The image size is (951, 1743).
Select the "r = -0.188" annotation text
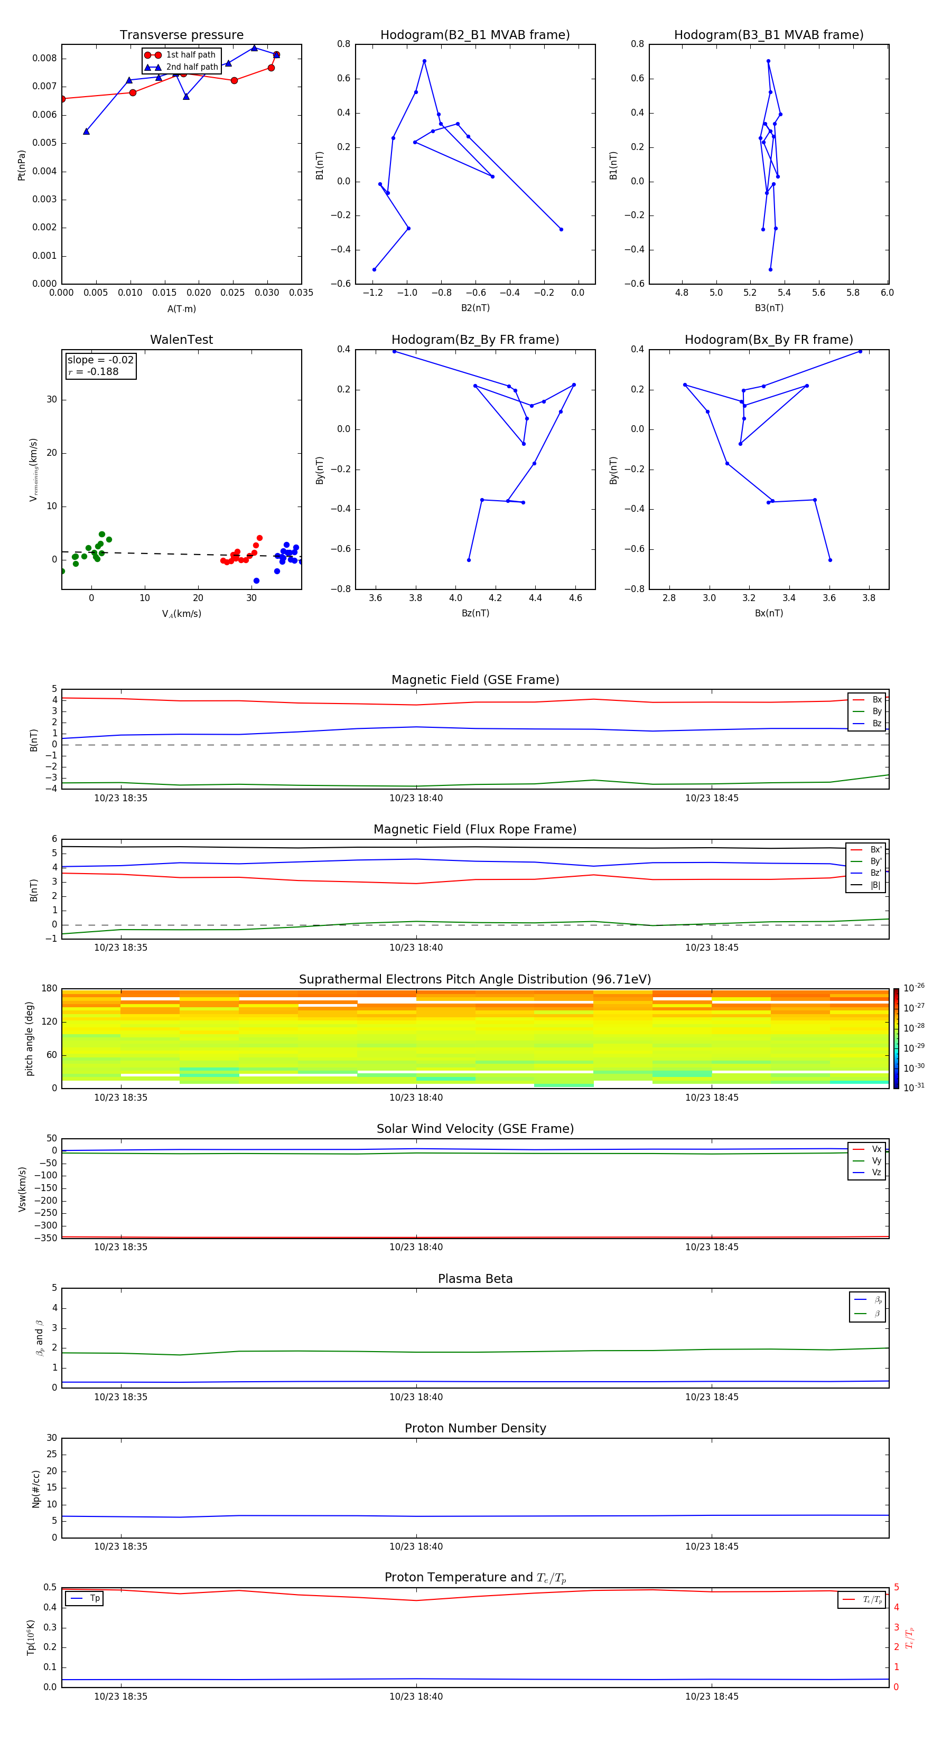click(x=93, y=371)
